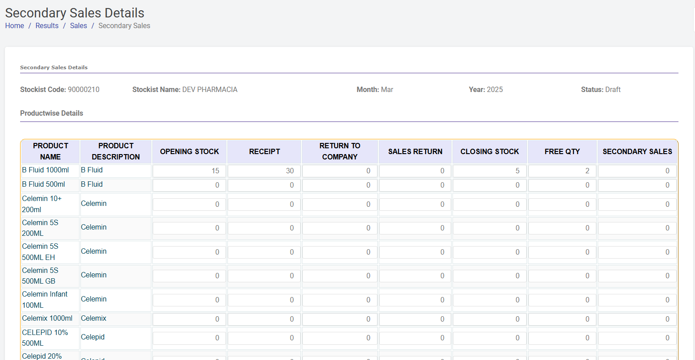
Task: Open the Home breadcrumb link
Action: [x=14, y=26]
